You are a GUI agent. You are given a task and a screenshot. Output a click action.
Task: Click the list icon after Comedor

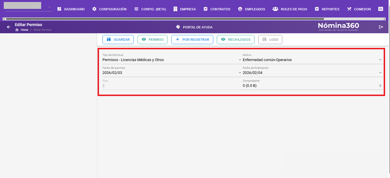click(x=381, y=9)
